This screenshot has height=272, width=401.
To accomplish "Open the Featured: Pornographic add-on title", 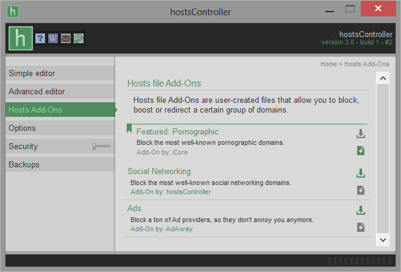I will point(177,132).
